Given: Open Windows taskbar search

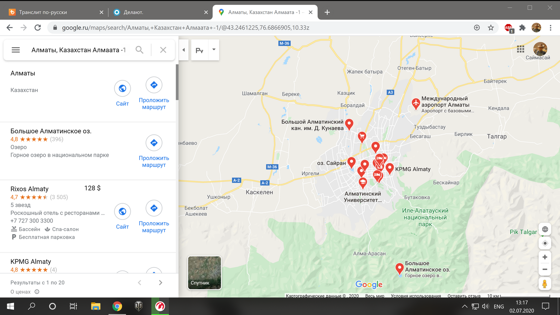Looking at the screenshot, I should pyautogui.click(x=32, y=306).
